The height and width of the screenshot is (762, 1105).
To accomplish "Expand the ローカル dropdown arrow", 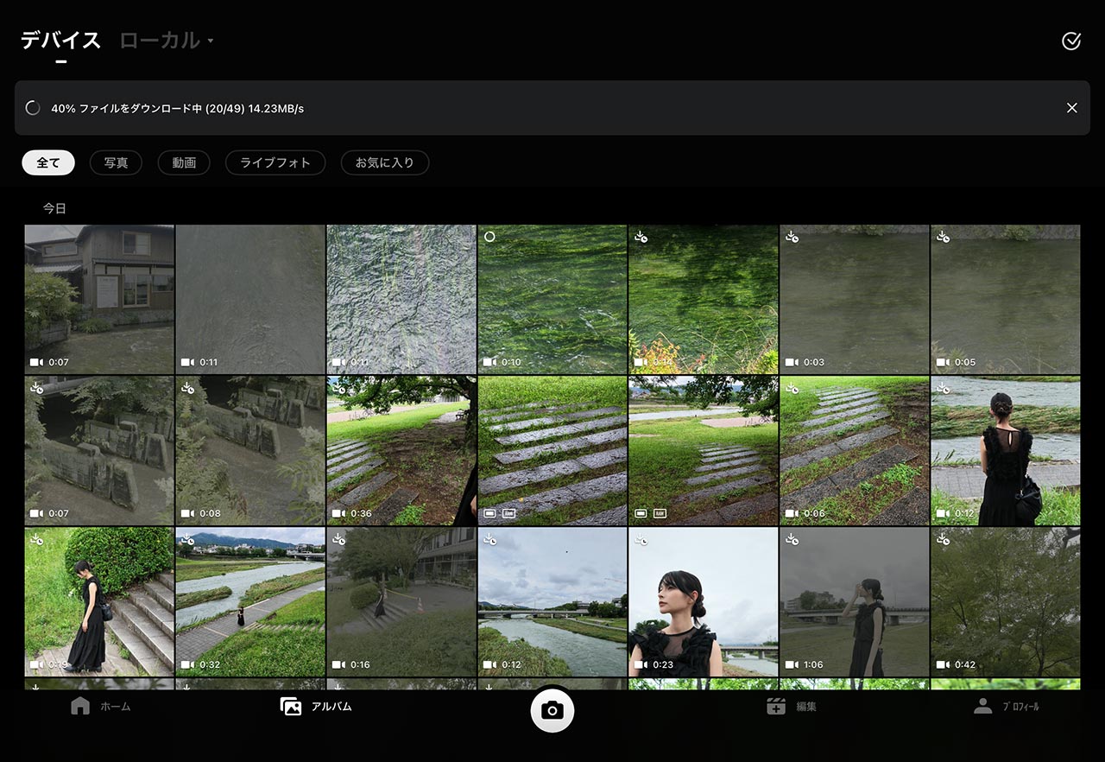I will pos(210,41).
